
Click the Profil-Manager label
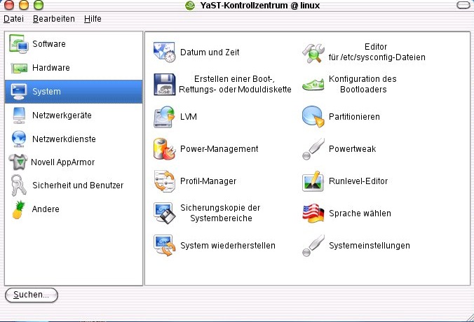pos(208,181)
